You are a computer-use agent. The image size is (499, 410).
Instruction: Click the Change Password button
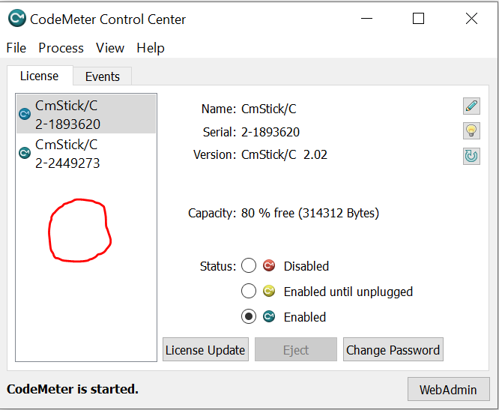(393, 349)
